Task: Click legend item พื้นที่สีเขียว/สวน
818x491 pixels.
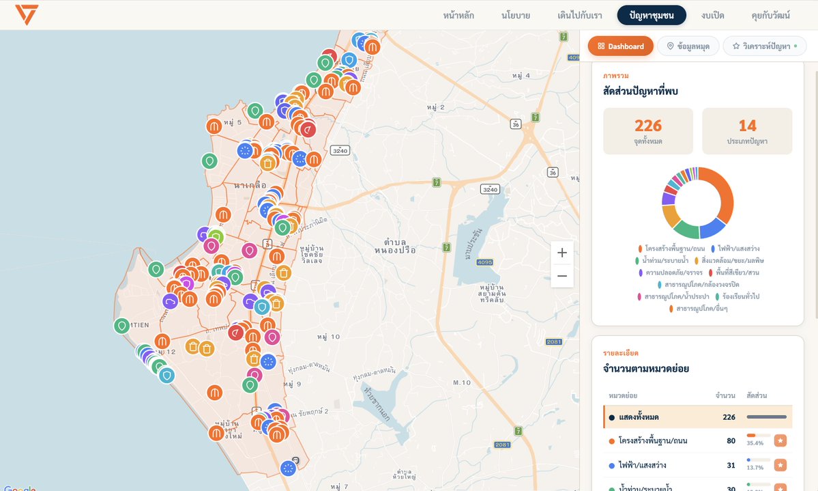Action: click(x=733, y=272)
